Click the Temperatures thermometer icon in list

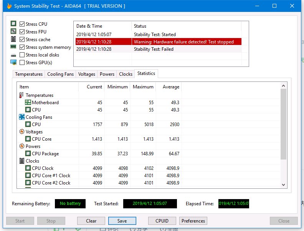(x=21, y=95)
